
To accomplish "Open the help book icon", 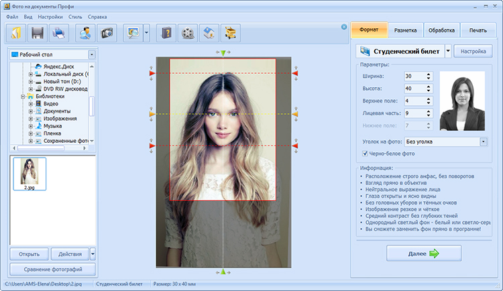I will [x=166, y=32].
